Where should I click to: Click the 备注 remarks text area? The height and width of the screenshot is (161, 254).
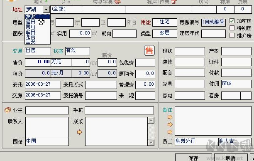click(213, 121)
